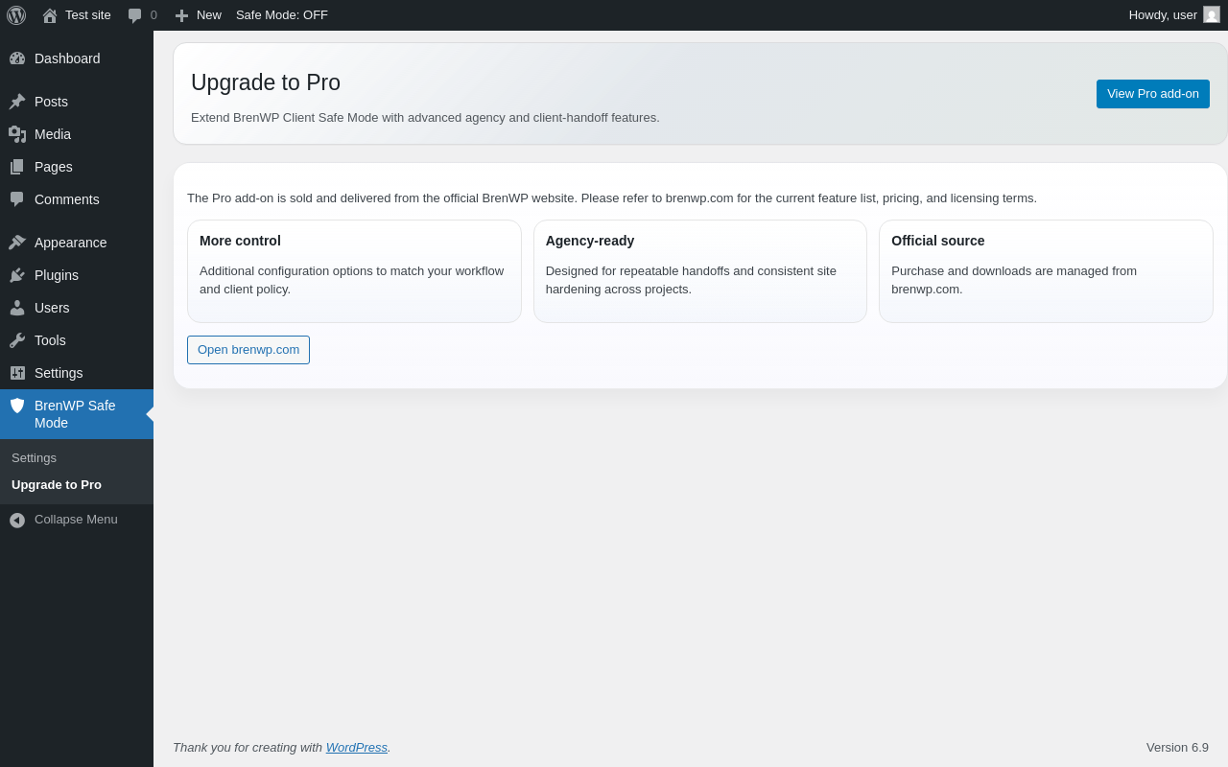Image resolution: width=1228 pixels, height=767 pixels.
Task: Open the Users menu item
Action: pos(52,308)
